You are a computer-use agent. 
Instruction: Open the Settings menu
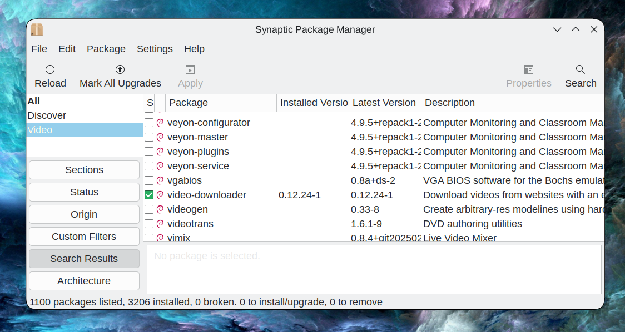155,48
